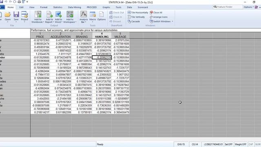Switch to the Scorecard ribbon tab
The width and height of the screenshot is (261, 147).
pyautogui.click(x=143, y=7)
